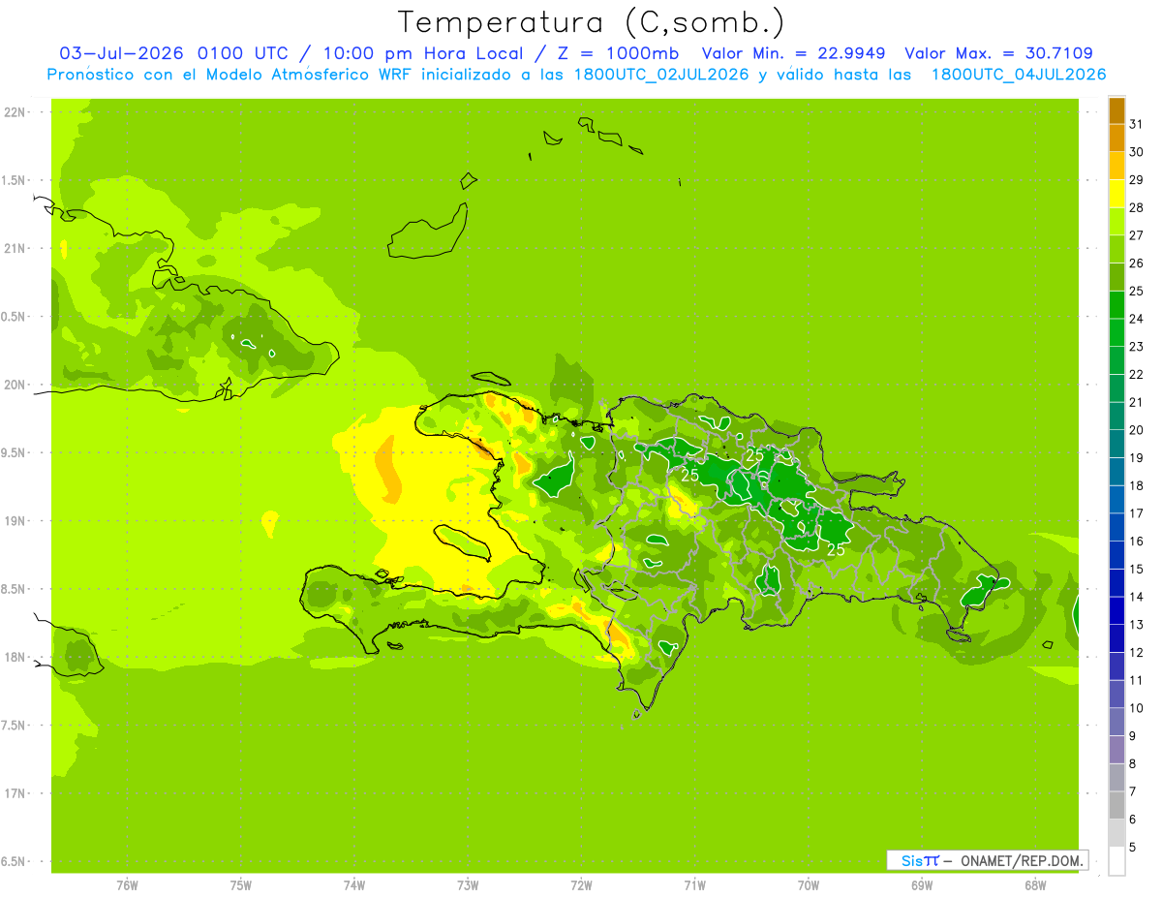
Task: Click the '17N' latitude axis label
Action: 15,794
